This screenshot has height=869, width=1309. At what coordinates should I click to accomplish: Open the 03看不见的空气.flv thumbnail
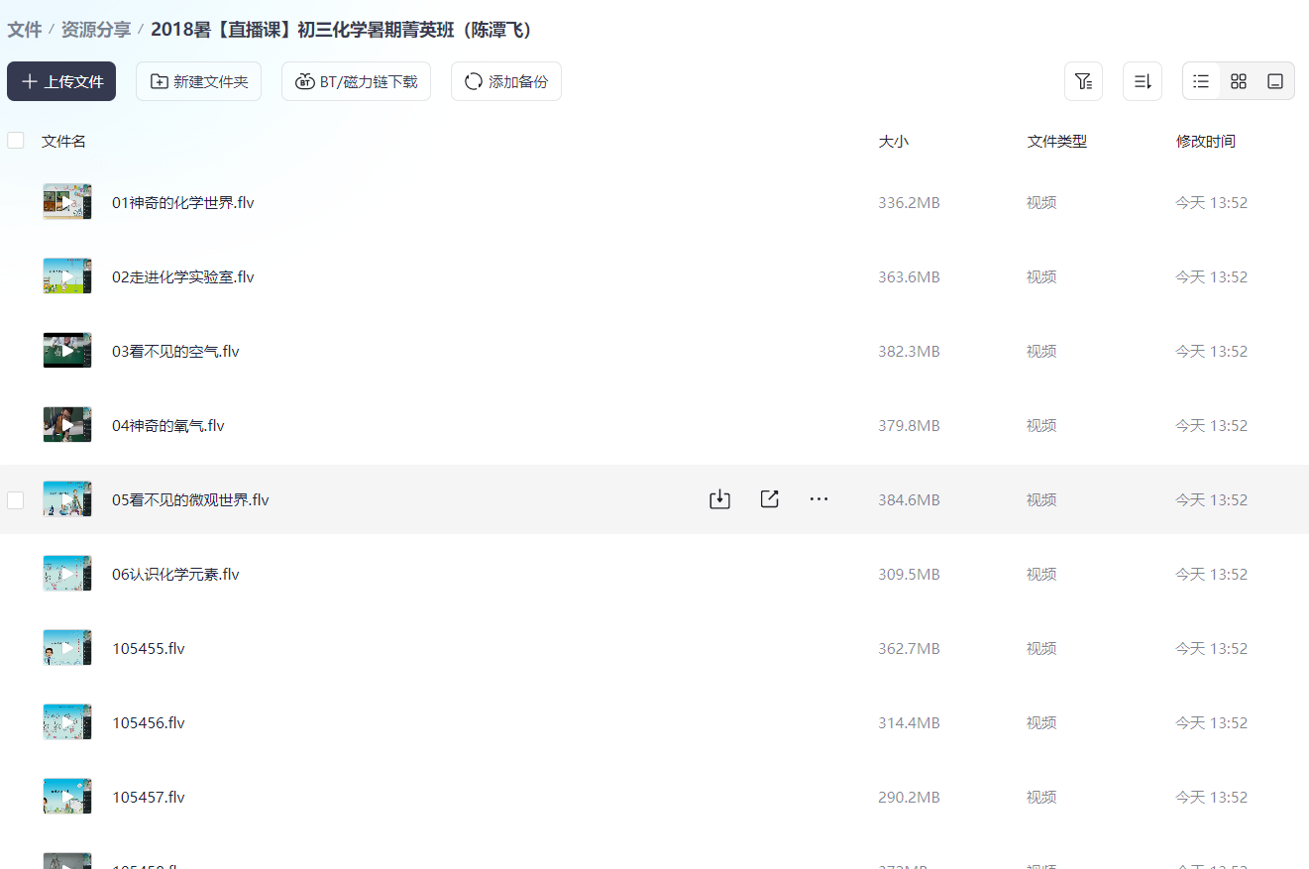(67, 351)
